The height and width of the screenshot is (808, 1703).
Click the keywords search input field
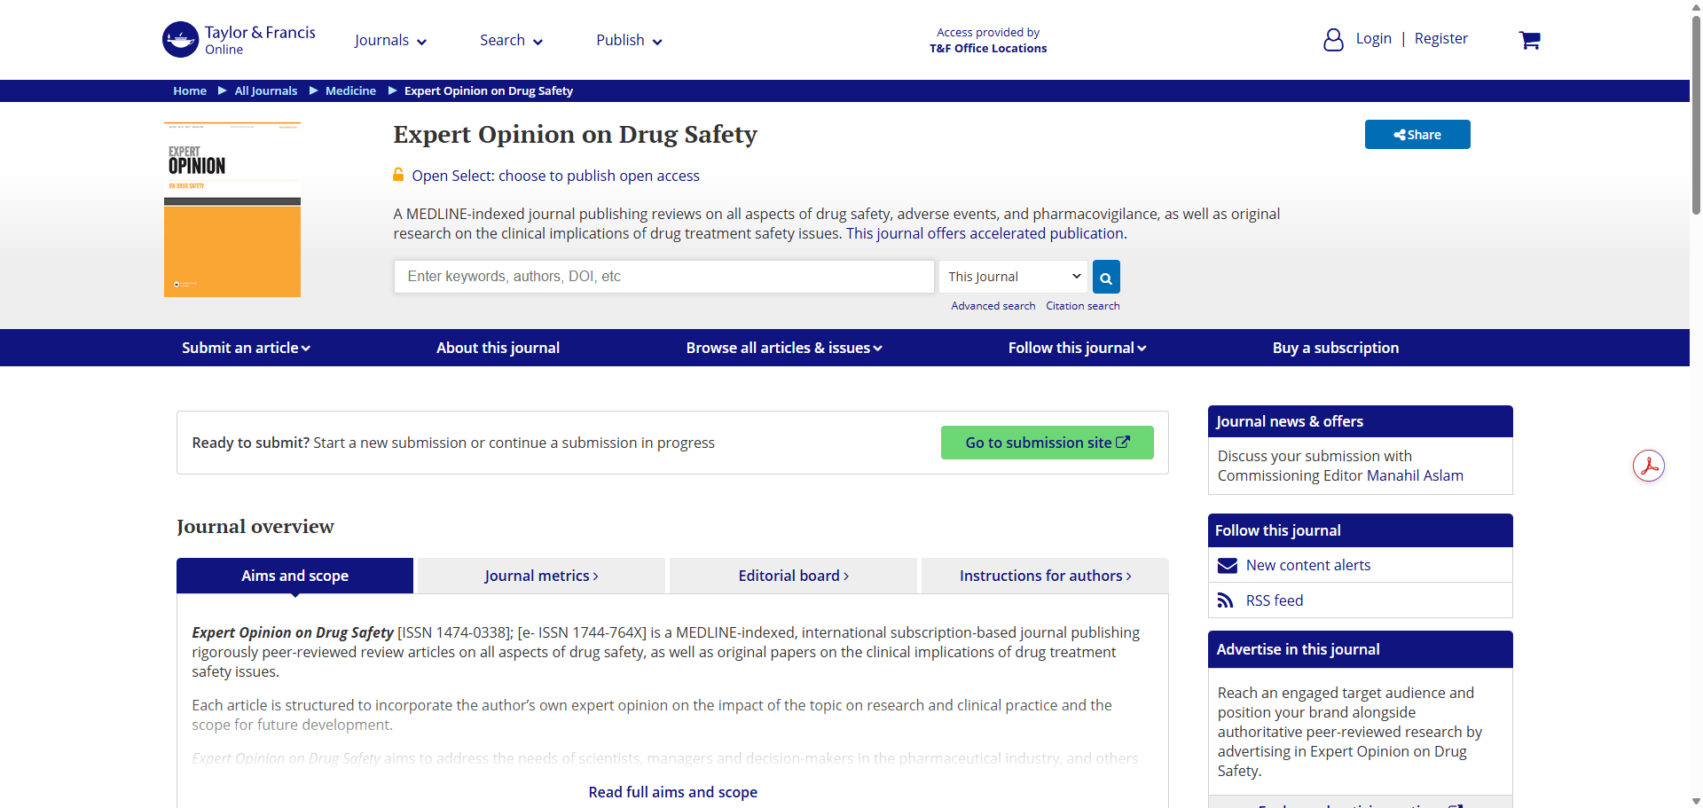pyautogui.click(x=664, y=277)
